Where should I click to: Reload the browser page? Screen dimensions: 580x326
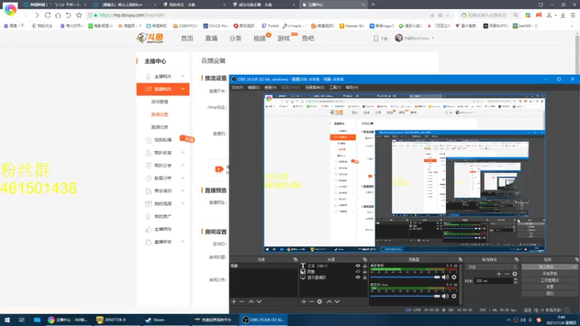[x=47, y=15]
